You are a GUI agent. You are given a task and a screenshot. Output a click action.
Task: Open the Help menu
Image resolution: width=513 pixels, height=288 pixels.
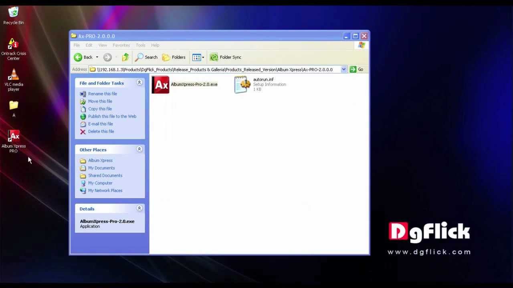tap(155, 45)
